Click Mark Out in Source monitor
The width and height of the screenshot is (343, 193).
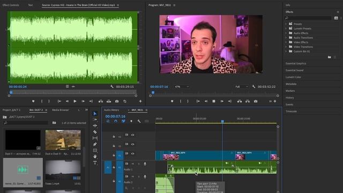tap(49, 101)
